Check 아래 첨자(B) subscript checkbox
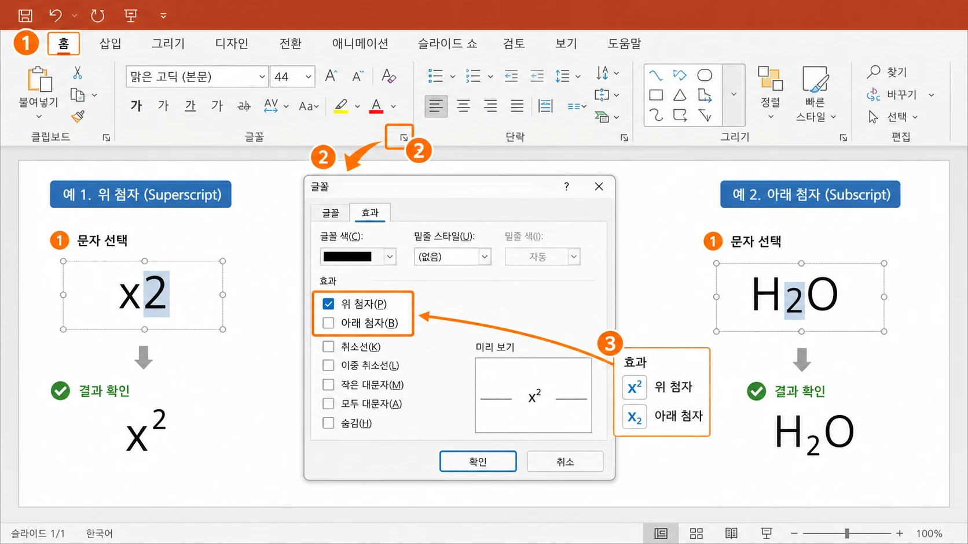 (x=328, y=323)
